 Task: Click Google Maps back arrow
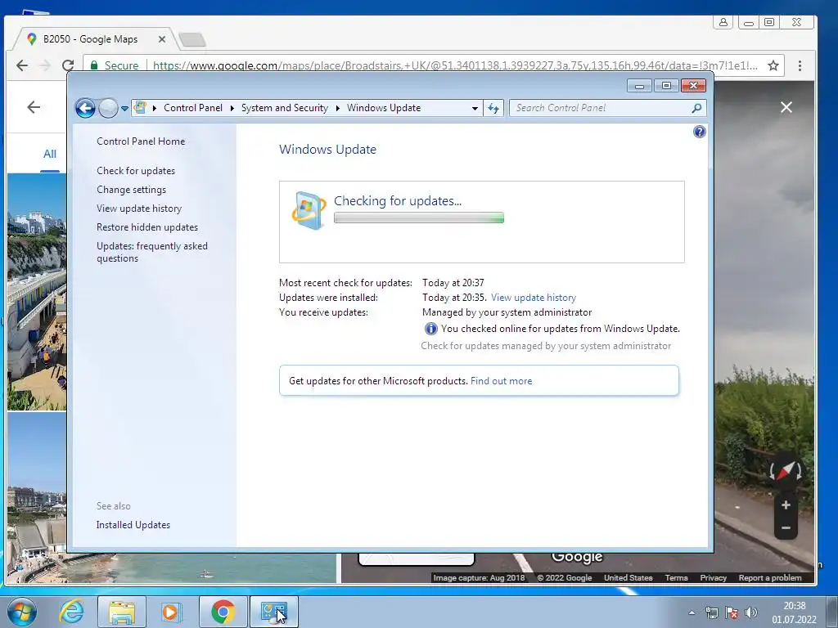[34, 107]
